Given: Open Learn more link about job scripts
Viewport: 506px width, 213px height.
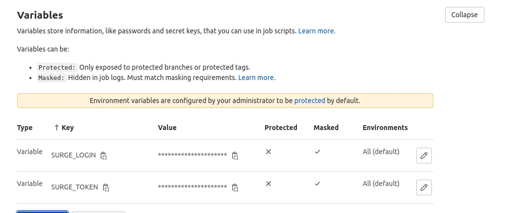Looking at the screenshot, I should [317, 31].
